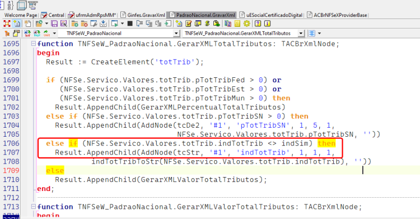
Task: Switch to the ACBrNFSeXProviderBase tab
Action: 337,15
